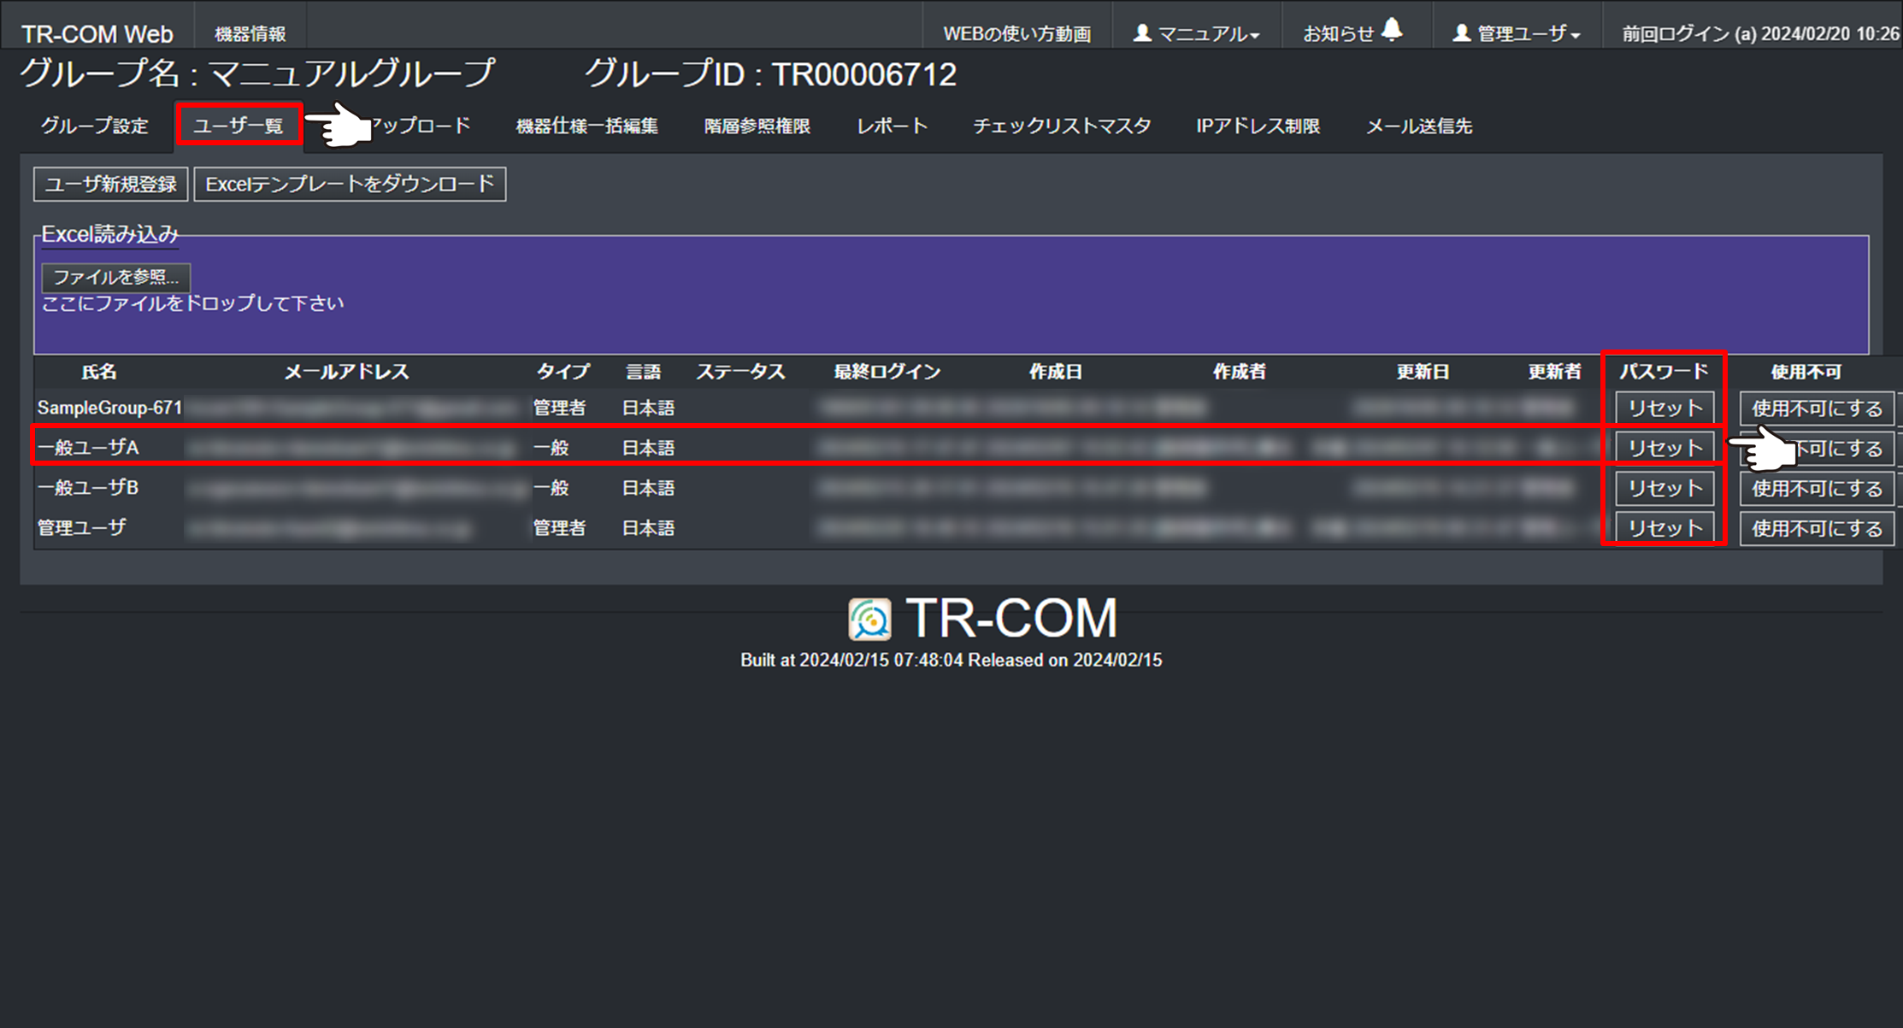
Task: Switch to the チェックリストマスタ tab
Action: coord(1062,126)
